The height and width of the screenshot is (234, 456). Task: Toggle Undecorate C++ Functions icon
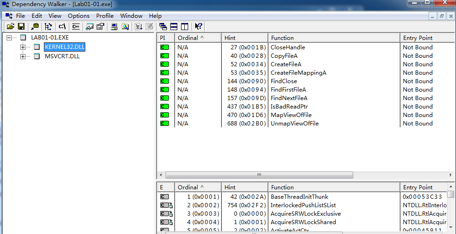pyautogui.click(x=75, y=27)
